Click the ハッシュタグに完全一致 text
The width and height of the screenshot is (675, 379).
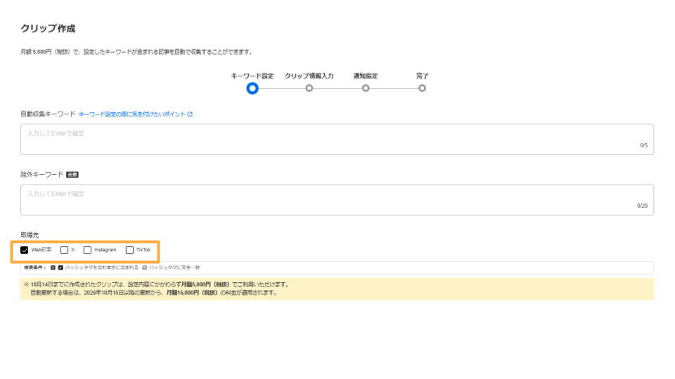pyautogui.click(x=174, y=267)
